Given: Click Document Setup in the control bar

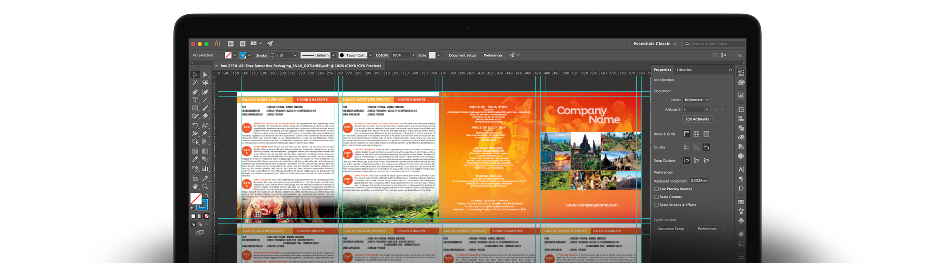Looking at the screenshot, I should (462, 55).
